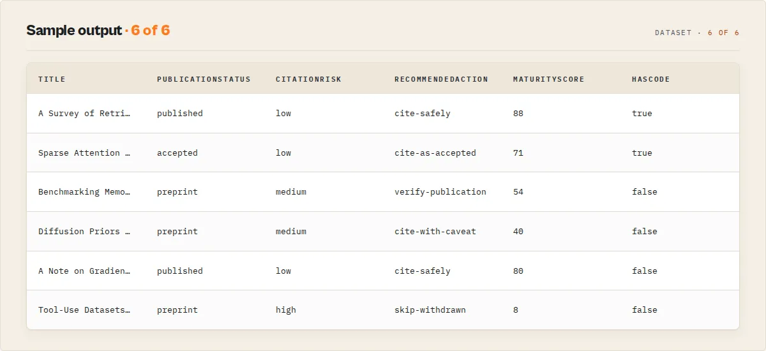Click 'low' risk in the Survey row

[x=283, y=114]
